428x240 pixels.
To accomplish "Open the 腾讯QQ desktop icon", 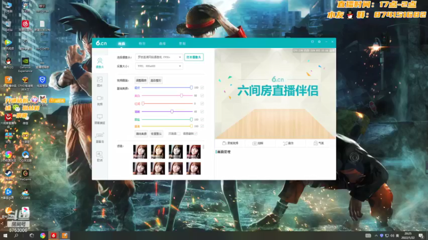I will point(8,63).
